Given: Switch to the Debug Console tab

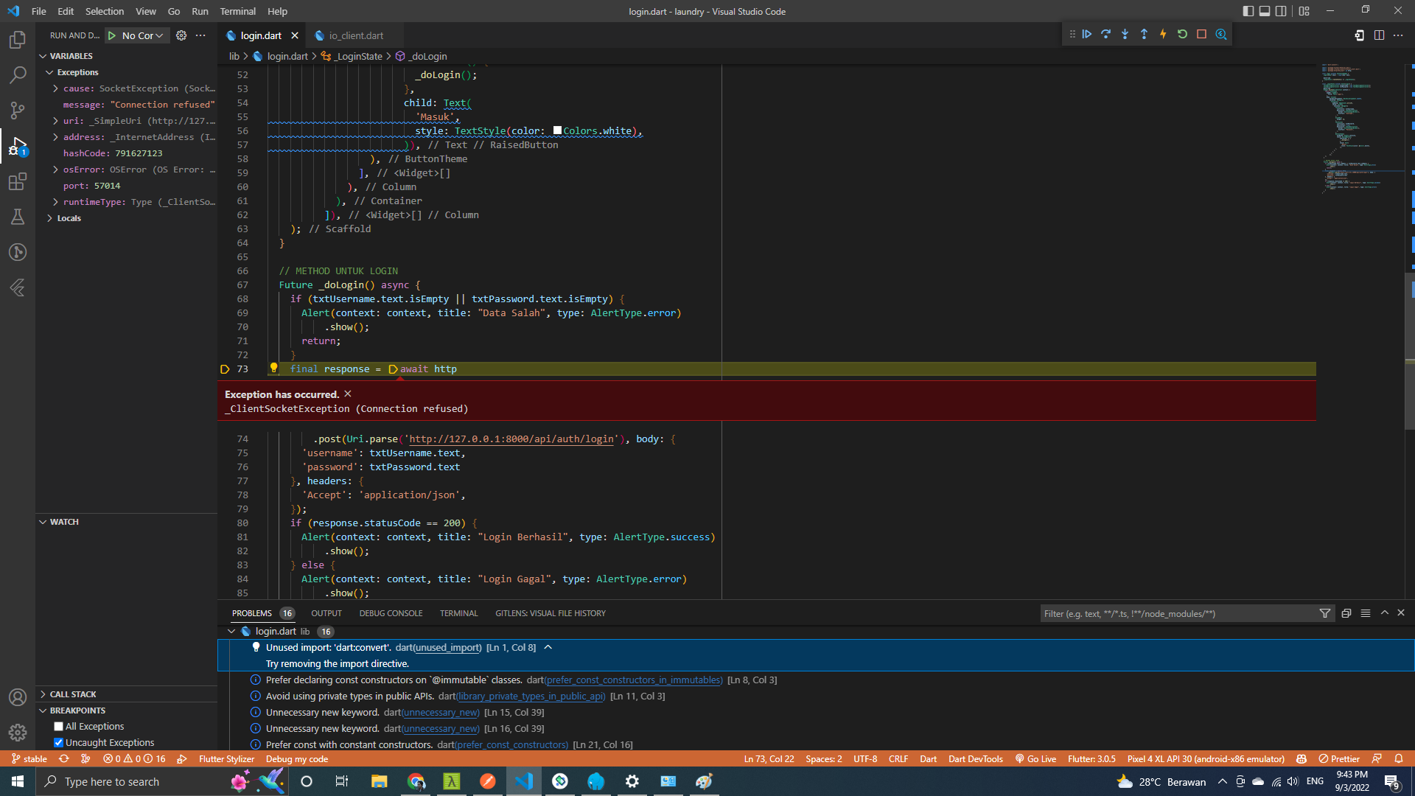Looking at the screenshot, I should pyautogui.click(x=391, y=613).
